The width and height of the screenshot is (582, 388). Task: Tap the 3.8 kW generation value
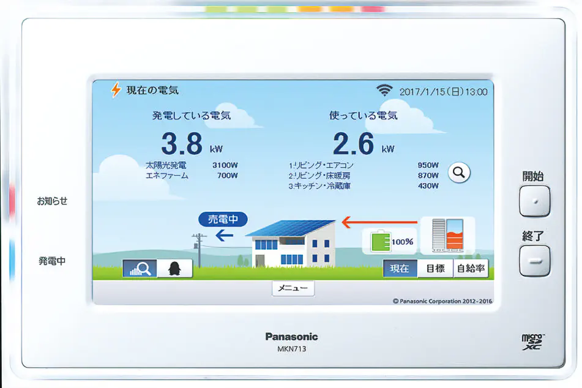pyautogui.click(x=192, y=144)
